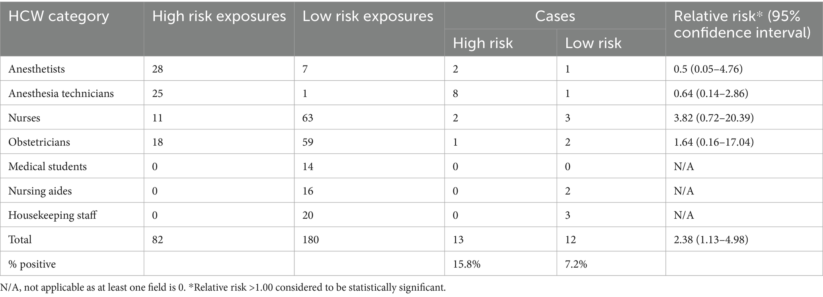This screenshot has width=823, height=297.
Task: Select the 'Relative risk' column header
Action: [742, 24]
